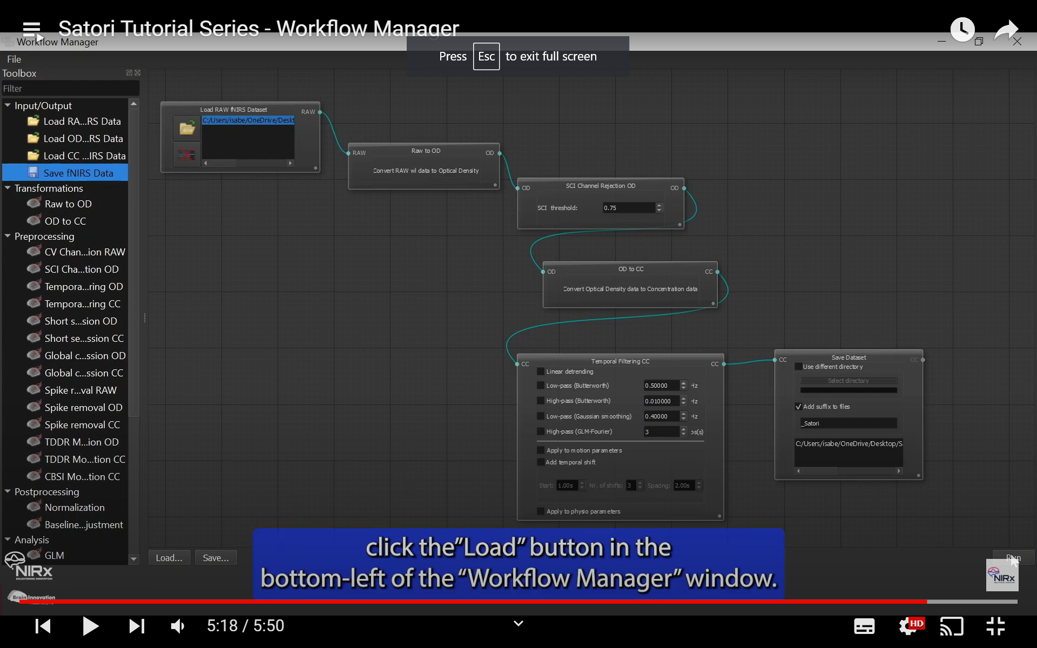
Task: Check Use different directory option
Action: 798,367
